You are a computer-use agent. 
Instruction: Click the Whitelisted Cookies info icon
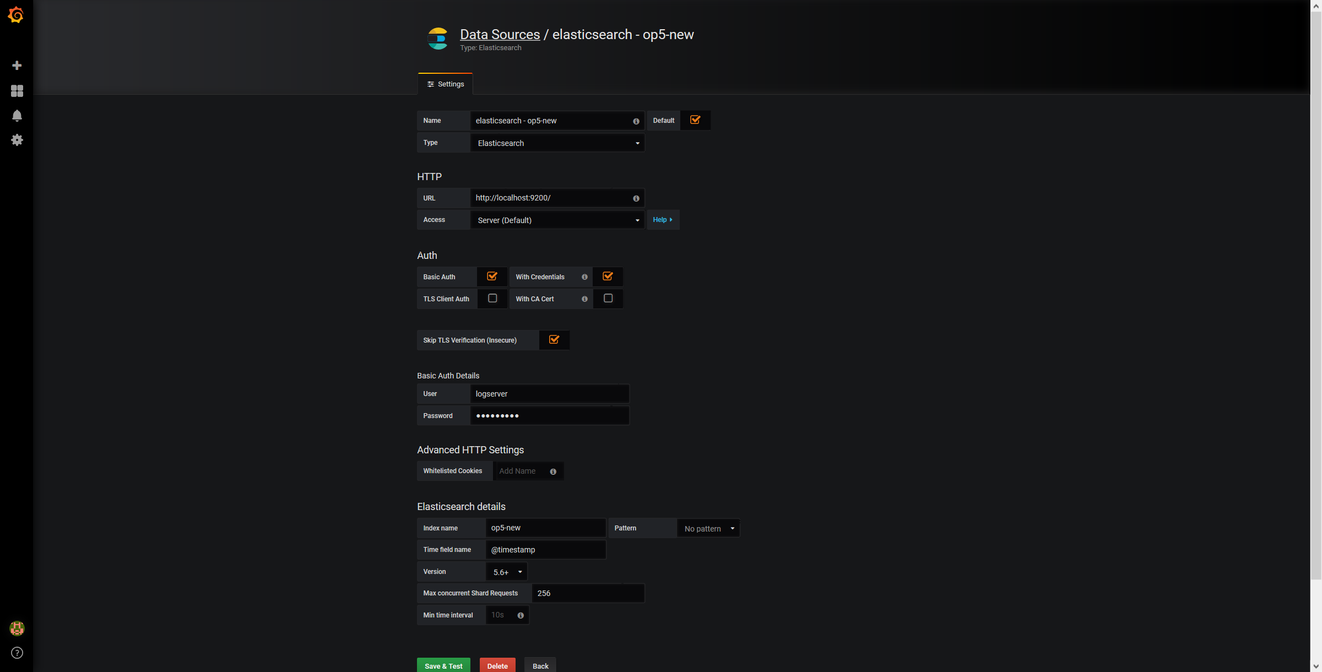[x=553, y=472]
